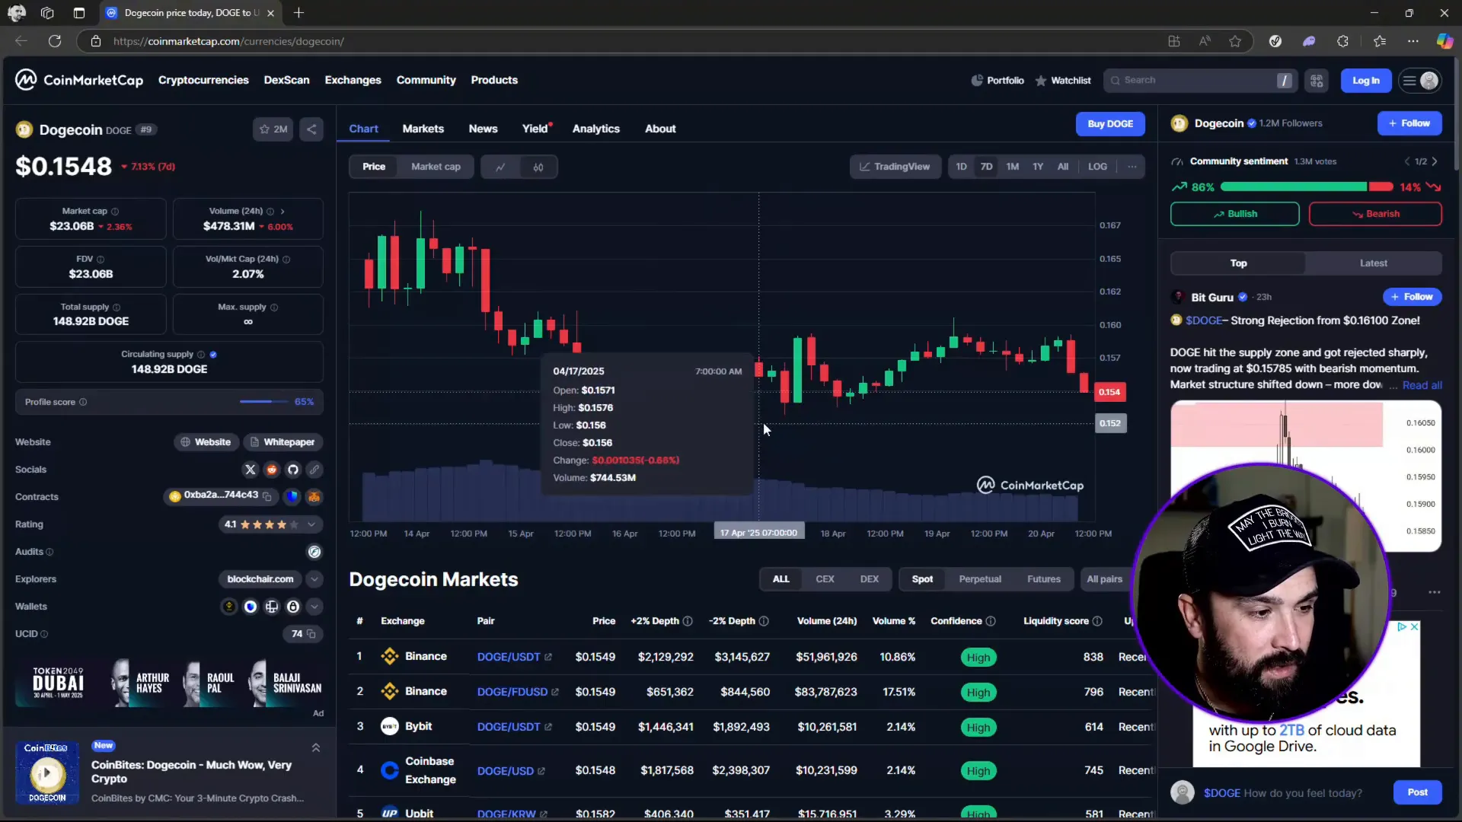Open the Analytics tab
This screenshot has height=822, width=1462.
[x=595, y=129]
